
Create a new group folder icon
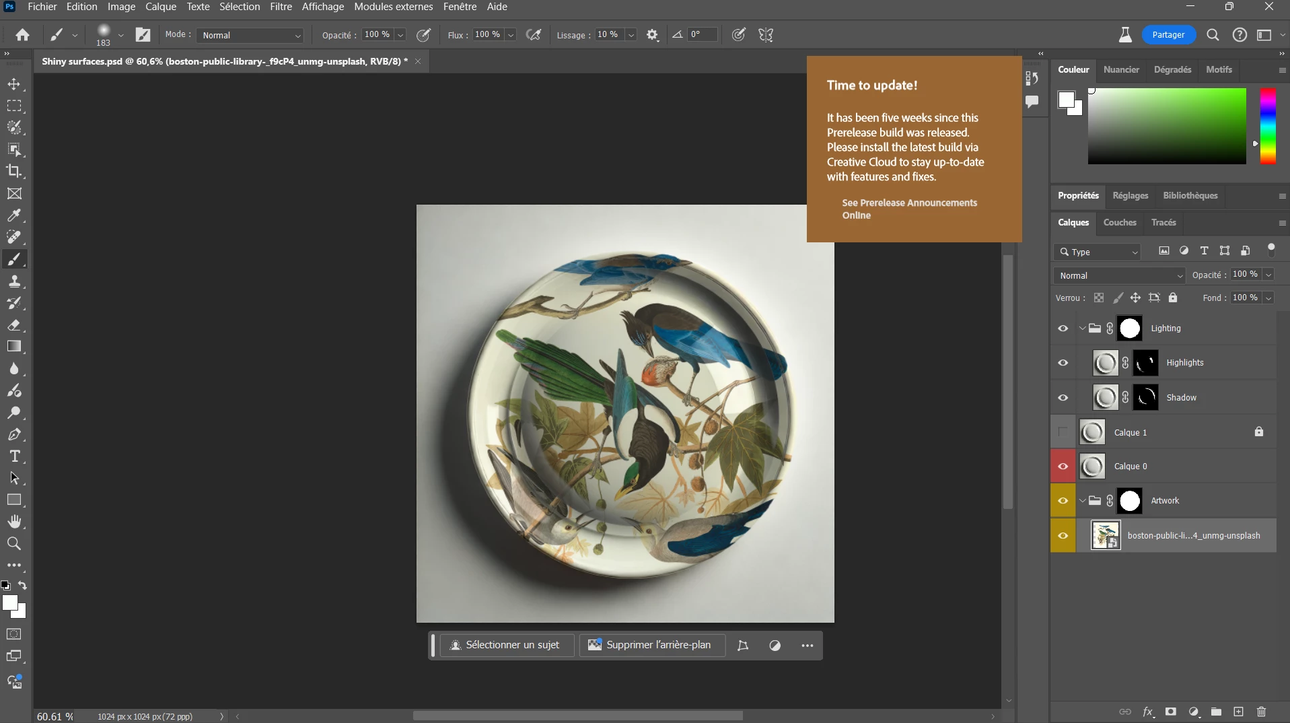1216,712
